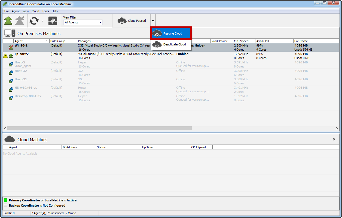Click the gray Backup Coordinator status indicator
This screenshot has width=342, height=218.
6,205
